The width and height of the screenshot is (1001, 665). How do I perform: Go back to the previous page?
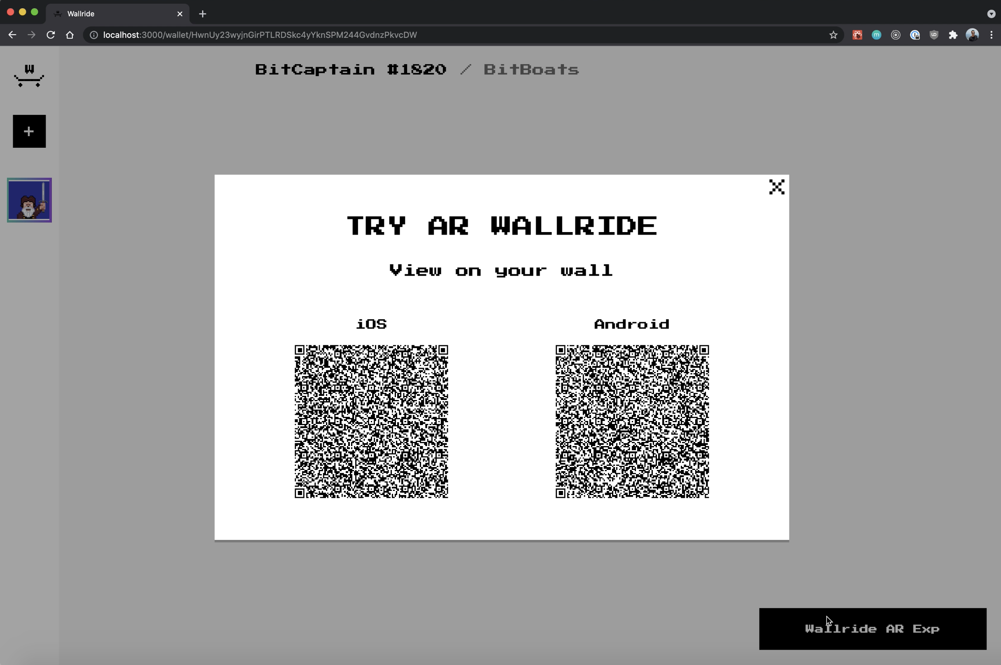pyautogui.click(x=12, y=35)
